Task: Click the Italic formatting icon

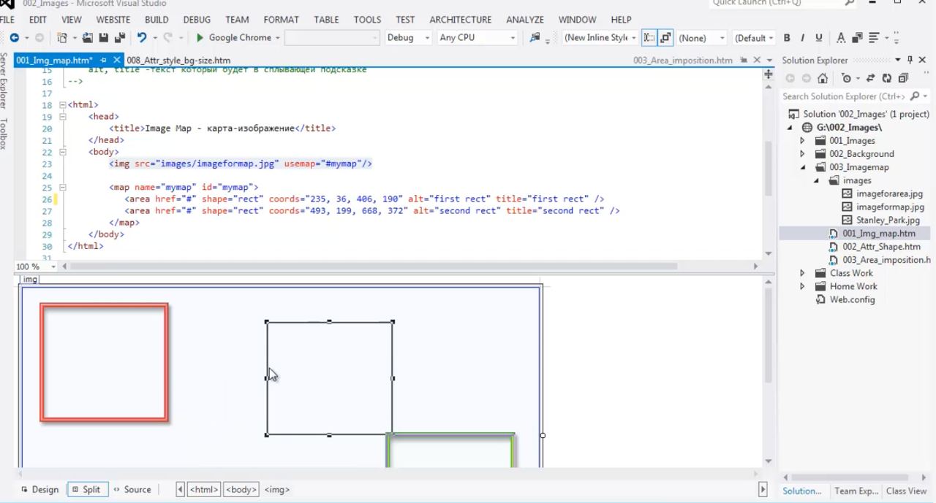Action: 802,38
